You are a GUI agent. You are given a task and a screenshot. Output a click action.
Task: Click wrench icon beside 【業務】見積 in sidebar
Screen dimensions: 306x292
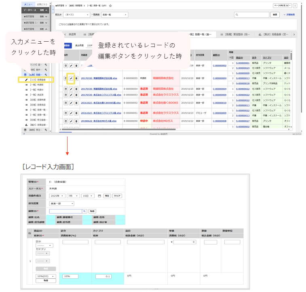tap(46, 75)
